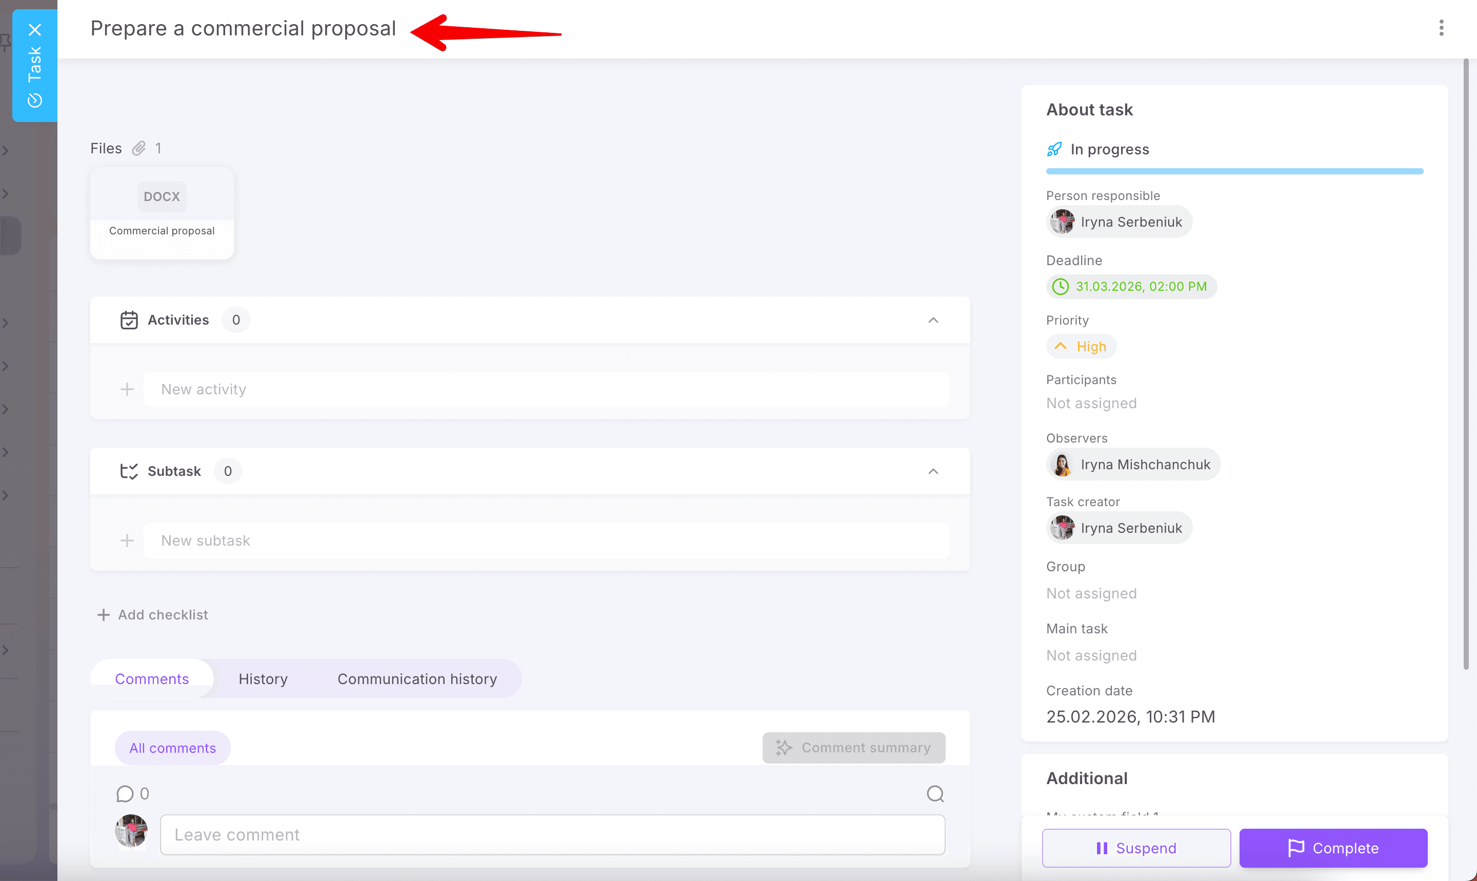1477x881 pixels.
Task: Open the High priority dropdown
Action: point(1081,347)
